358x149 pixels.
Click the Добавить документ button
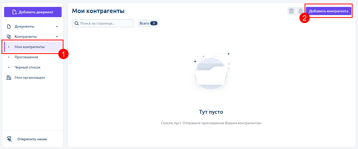tap(33, 12)
